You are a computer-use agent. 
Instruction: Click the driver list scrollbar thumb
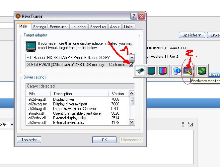pos(132,101)
